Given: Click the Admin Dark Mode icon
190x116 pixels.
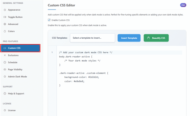Looking at the screenshot, I should point(5,77).
